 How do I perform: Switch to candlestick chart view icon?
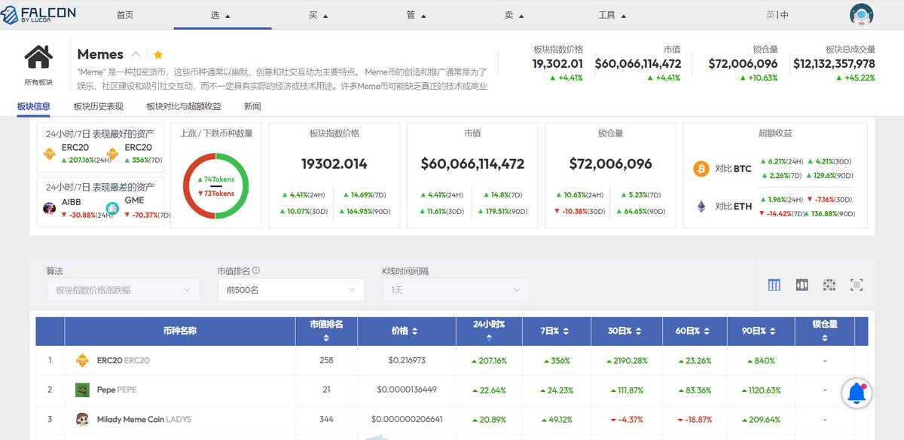coord(802,285)
